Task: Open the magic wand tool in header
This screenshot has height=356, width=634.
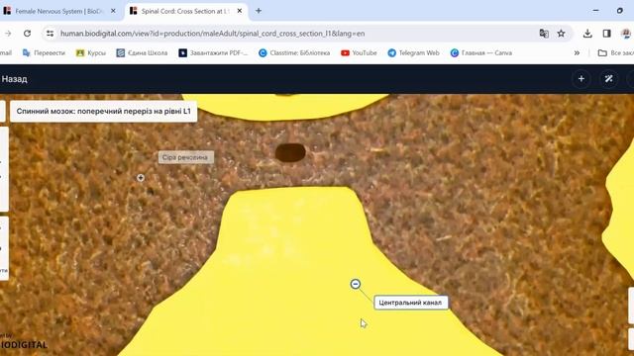Action: click(608, 79)
